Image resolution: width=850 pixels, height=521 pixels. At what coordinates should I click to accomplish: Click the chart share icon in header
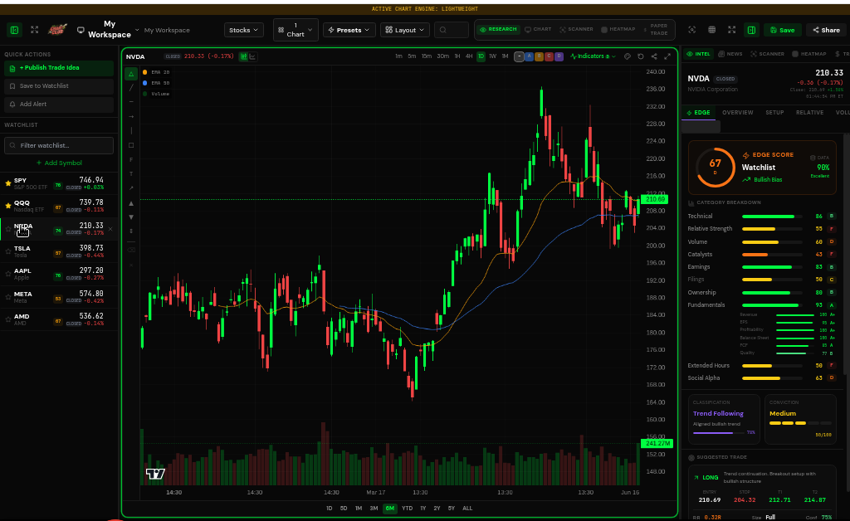click(654, 56)
